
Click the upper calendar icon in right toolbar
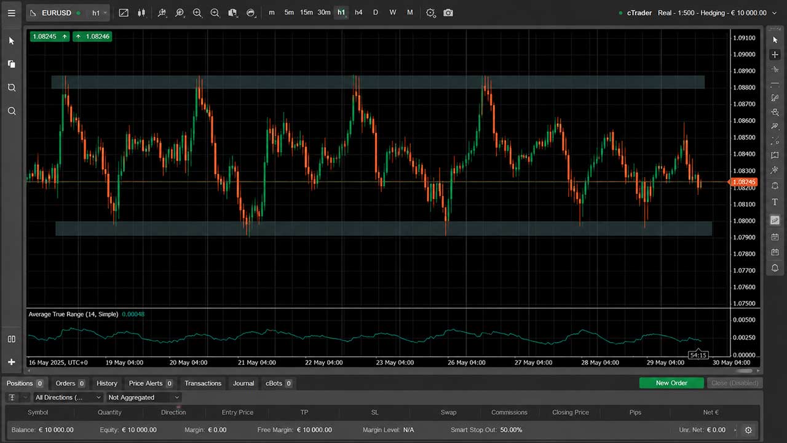(x=775, y=237)
